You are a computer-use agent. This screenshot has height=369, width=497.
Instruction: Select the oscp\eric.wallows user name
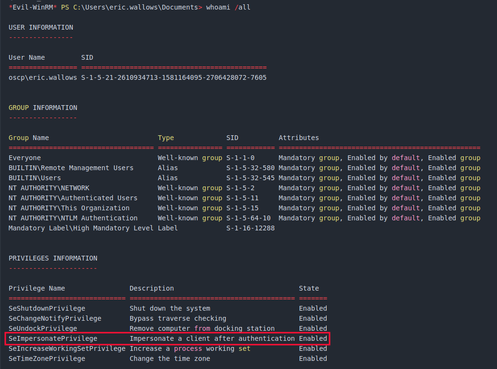click(43, 77)
